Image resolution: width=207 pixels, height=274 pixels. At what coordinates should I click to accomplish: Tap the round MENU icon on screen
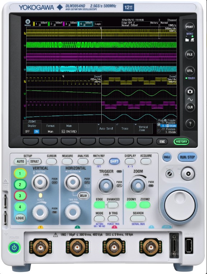[28, 22]
